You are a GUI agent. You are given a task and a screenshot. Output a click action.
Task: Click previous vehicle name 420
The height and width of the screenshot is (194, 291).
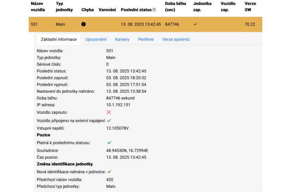110,180
